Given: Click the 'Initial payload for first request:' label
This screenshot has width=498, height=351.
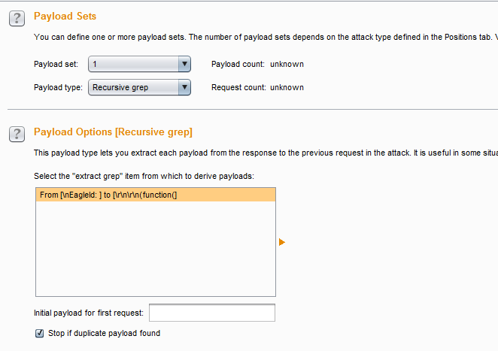Looking at the screenshot, I should [90, 313].
